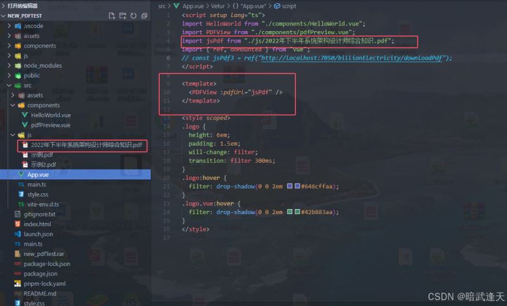Click the PDF icon of 2022年下半年系统架构设计师综合知识.pdf
This screenshot has width=507, height=306.
pyautogui.click(x=25, y=144)
